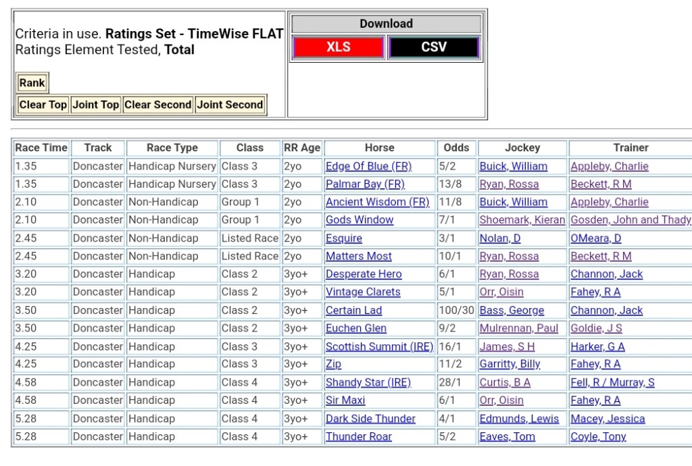Open Thunder Roar horse link
692x466 pixels.
point(359,436)
